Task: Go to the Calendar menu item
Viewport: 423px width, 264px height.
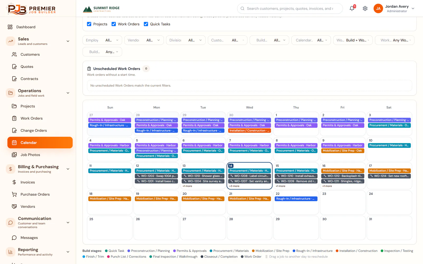Action: (x=40, y=143)
